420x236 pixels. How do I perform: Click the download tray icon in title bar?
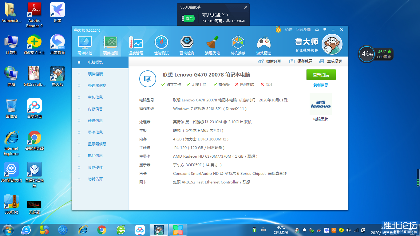pos(317,30)
